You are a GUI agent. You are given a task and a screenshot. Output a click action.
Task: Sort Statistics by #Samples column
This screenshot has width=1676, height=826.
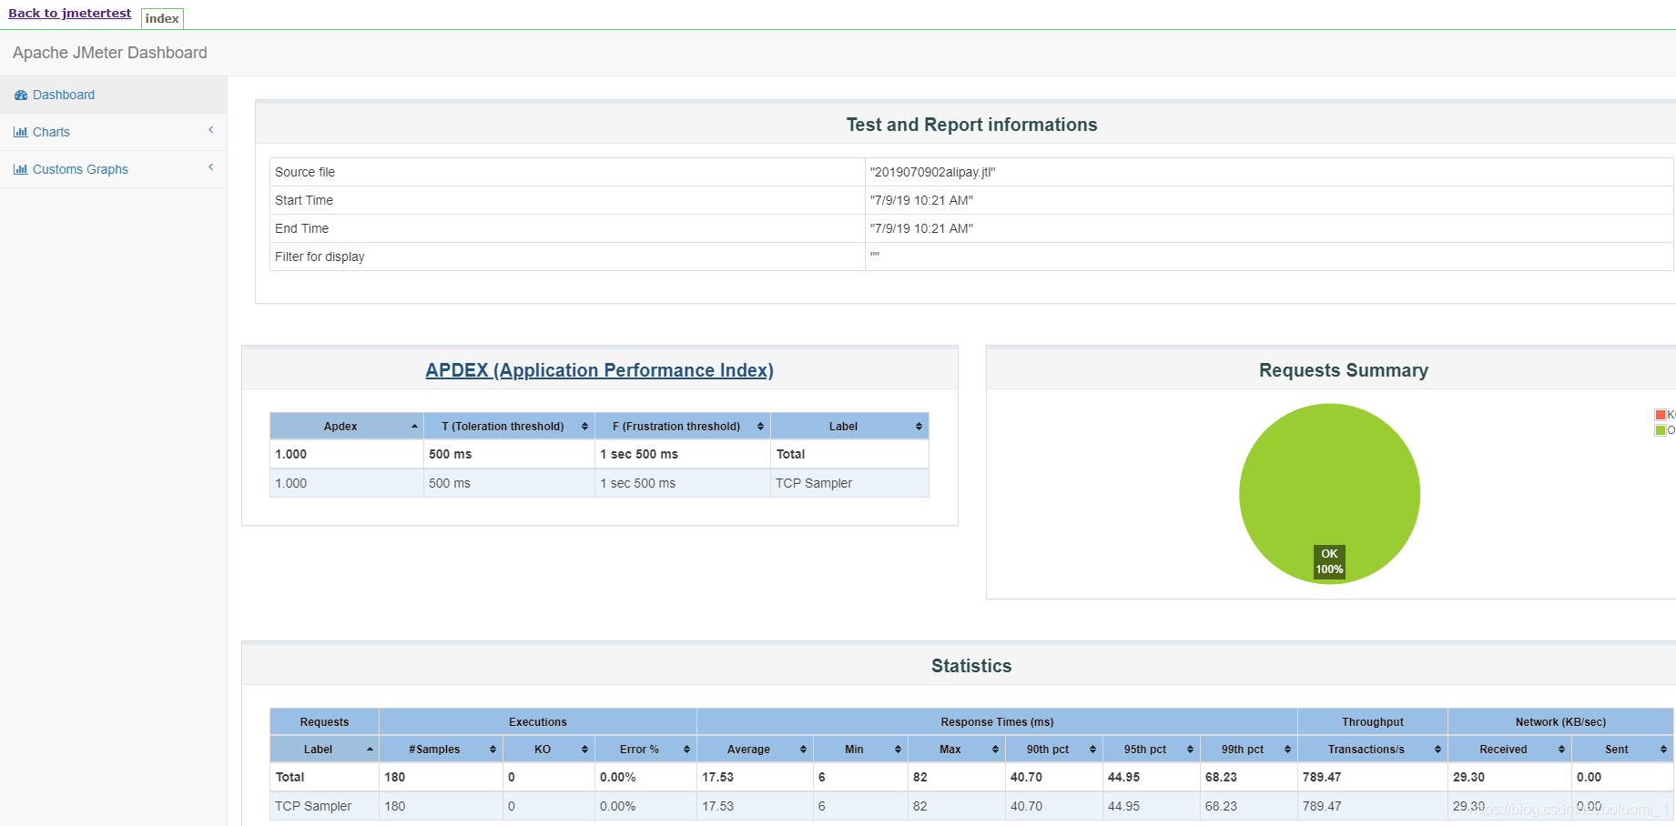tap(442, 750)
